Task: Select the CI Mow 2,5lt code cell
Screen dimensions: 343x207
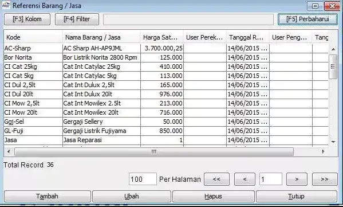Action: 33,103
